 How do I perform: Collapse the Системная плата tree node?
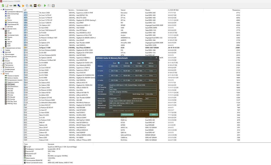1,29
